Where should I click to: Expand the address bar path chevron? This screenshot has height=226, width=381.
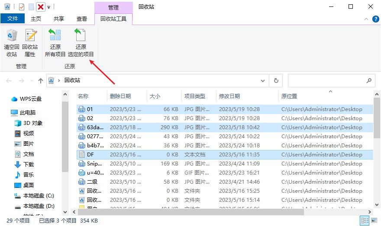coord(59,80)
